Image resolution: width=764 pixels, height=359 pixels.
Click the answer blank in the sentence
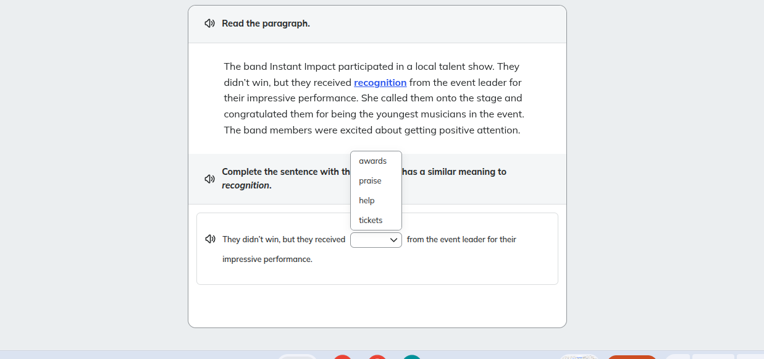coord(376,240)
